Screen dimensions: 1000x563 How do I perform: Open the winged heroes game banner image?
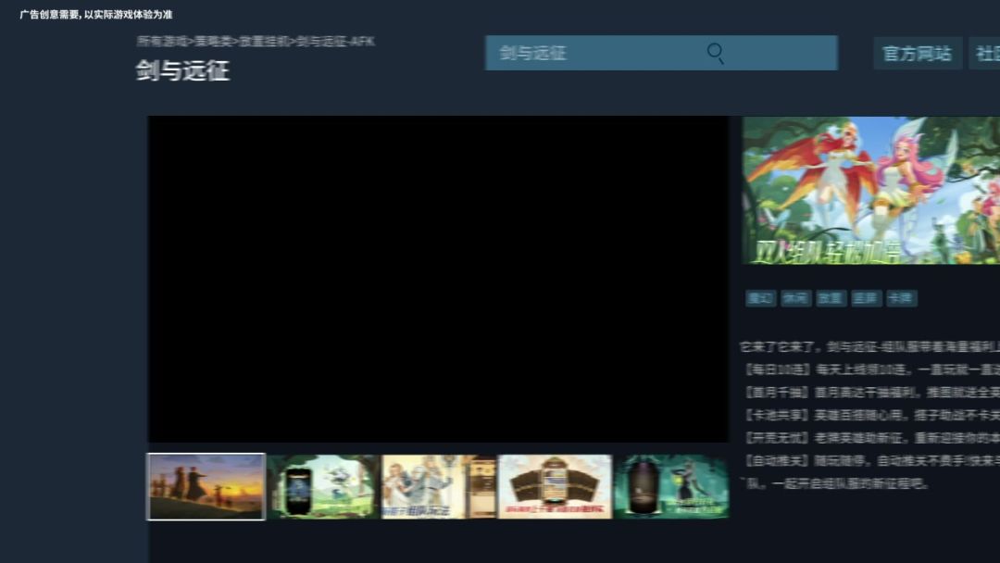pos(871,190)
